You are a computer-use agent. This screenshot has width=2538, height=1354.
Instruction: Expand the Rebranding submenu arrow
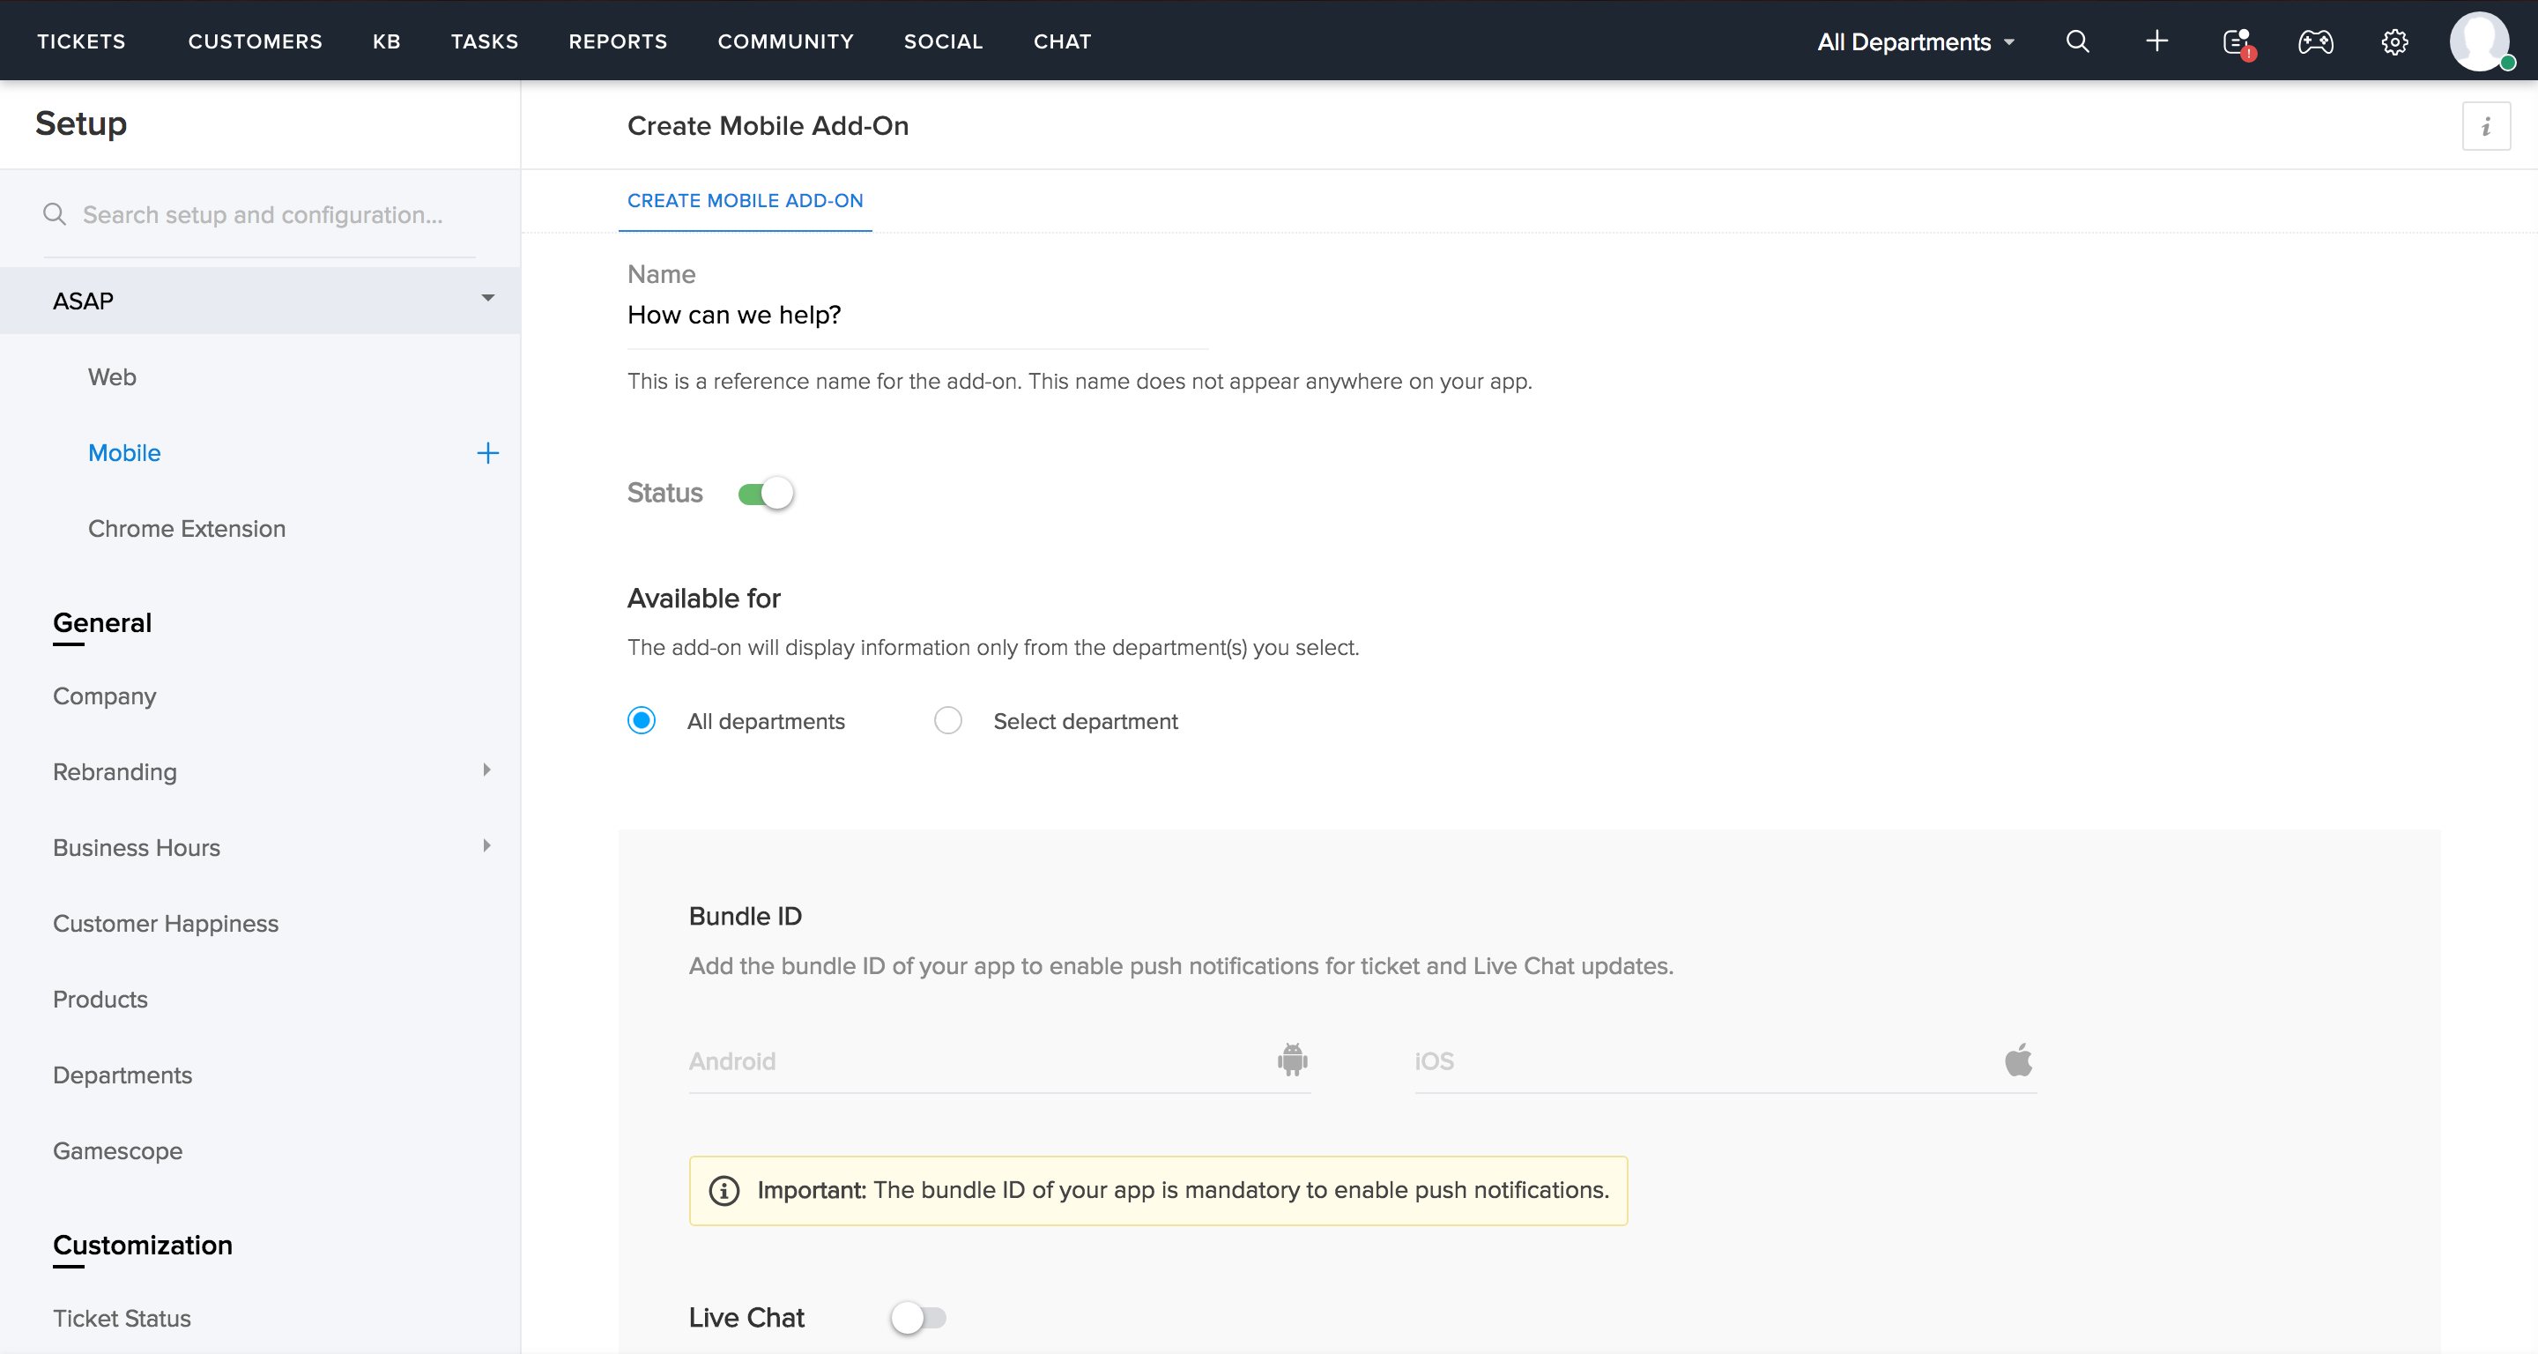tap(486, 770)
